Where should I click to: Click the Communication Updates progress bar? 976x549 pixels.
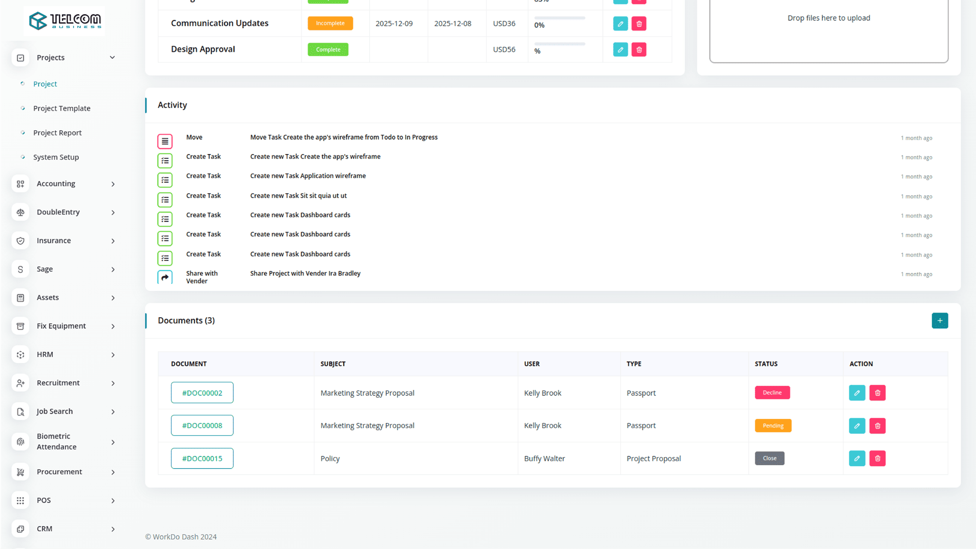tap(559, 18)
